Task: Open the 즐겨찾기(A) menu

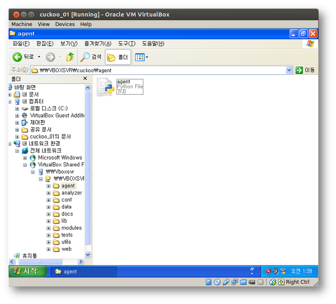Action: [x=98, y=43]
